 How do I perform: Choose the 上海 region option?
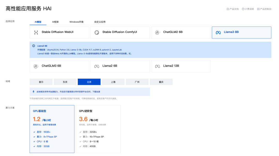113,82
